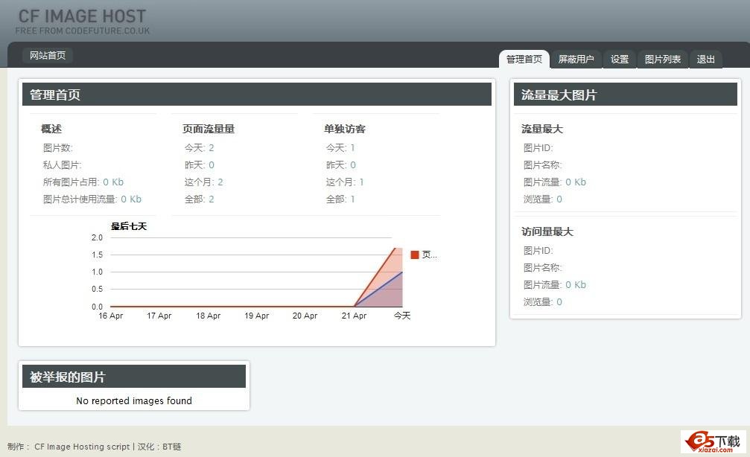Click the a5 下载 watermark logo
Image resolution: width=750 pixels, height=457 pixels.
pyautogui.click(x=713, y=441)
